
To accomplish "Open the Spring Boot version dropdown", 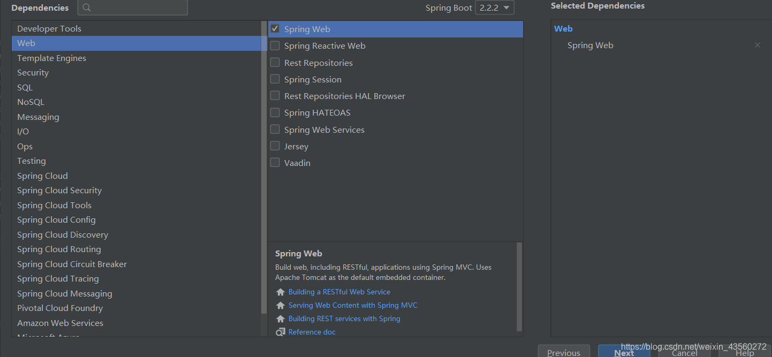I will coord(495,7).
